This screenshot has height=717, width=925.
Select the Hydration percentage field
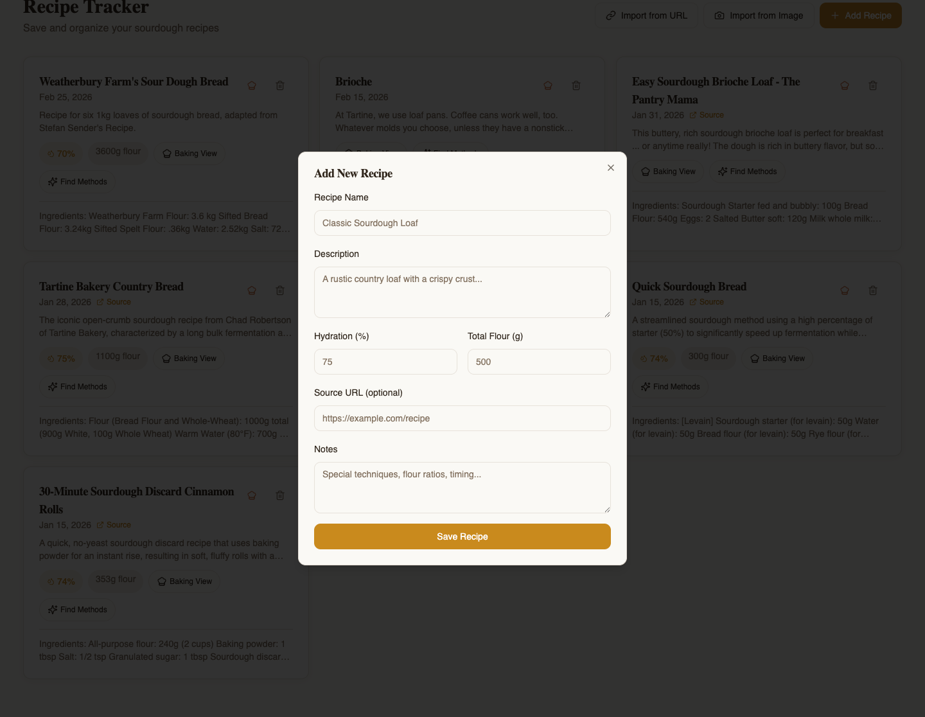point(385,362)
